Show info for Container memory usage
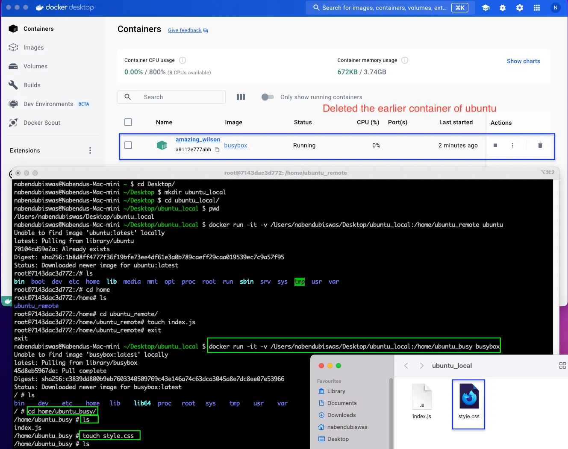Image resolution: width=568 pixels, height=449 pixels. point(405,60)
